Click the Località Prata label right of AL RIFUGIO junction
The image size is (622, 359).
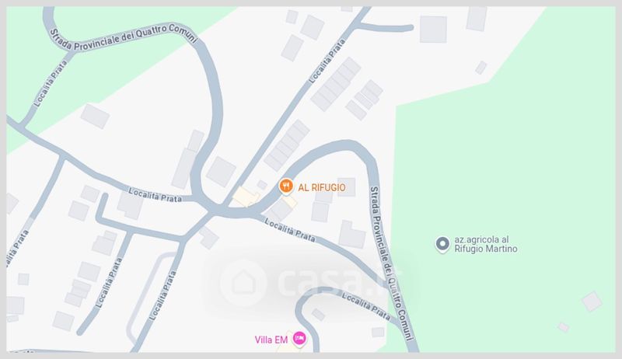pos(290,231)
